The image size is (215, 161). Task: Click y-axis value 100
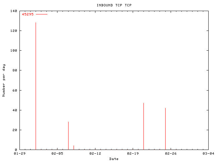(x=14, y=51)
